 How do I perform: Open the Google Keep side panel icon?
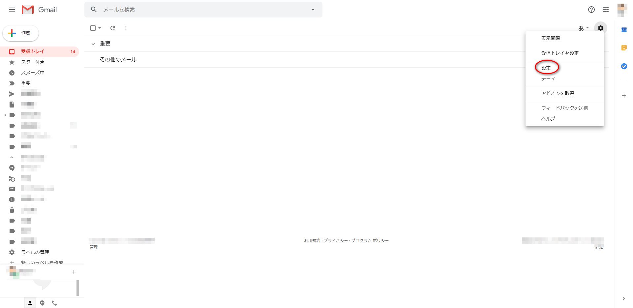click(624, 48)
